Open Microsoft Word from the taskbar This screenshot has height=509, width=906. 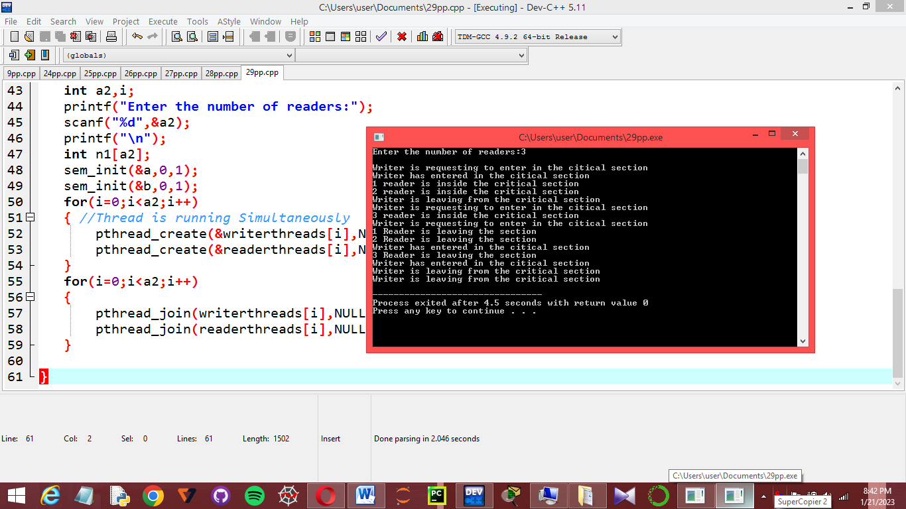(365, 496)
